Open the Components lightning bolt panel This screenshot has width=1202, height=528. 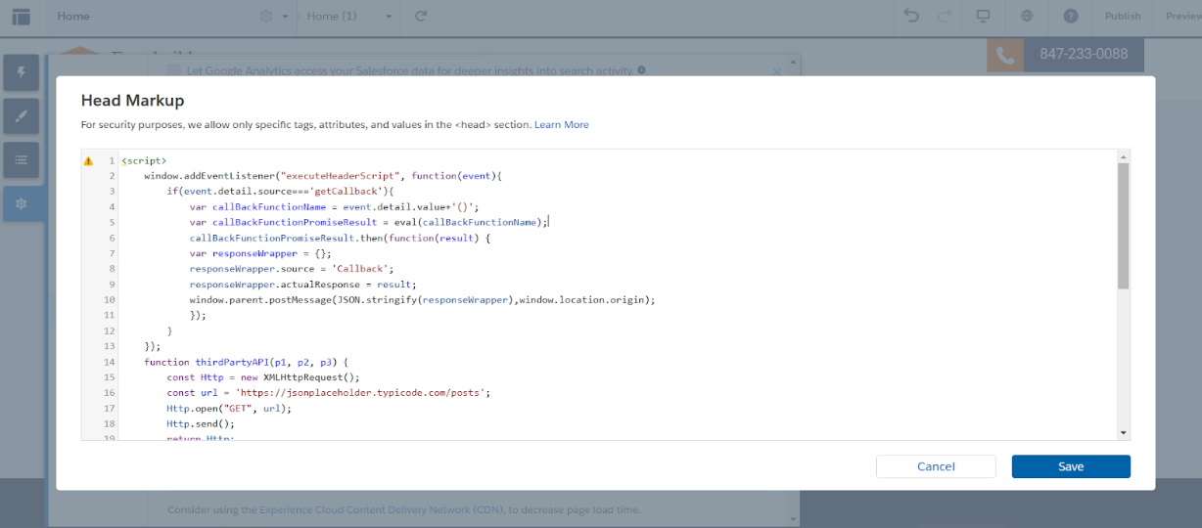tap(22, 72)
